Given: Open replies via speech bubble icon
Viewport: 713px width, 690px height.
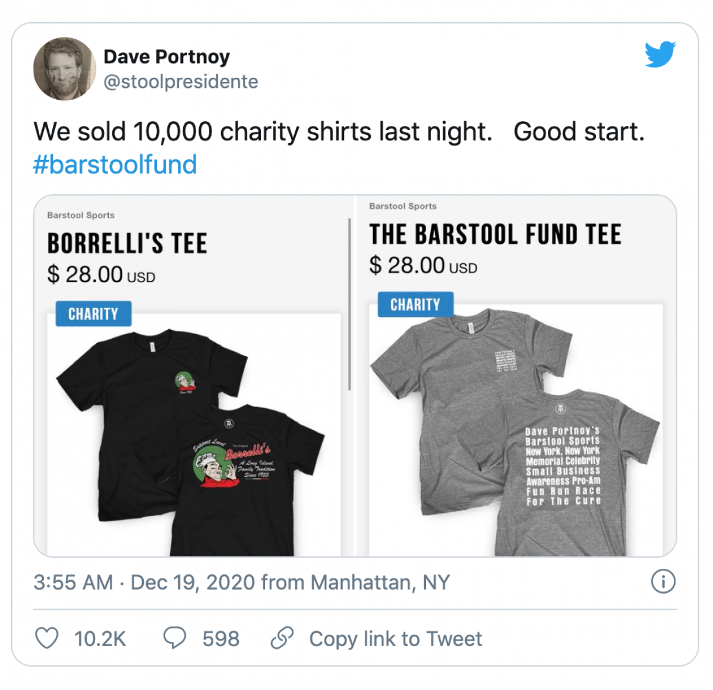Looking at the screenshot, I should coord(175,638).
